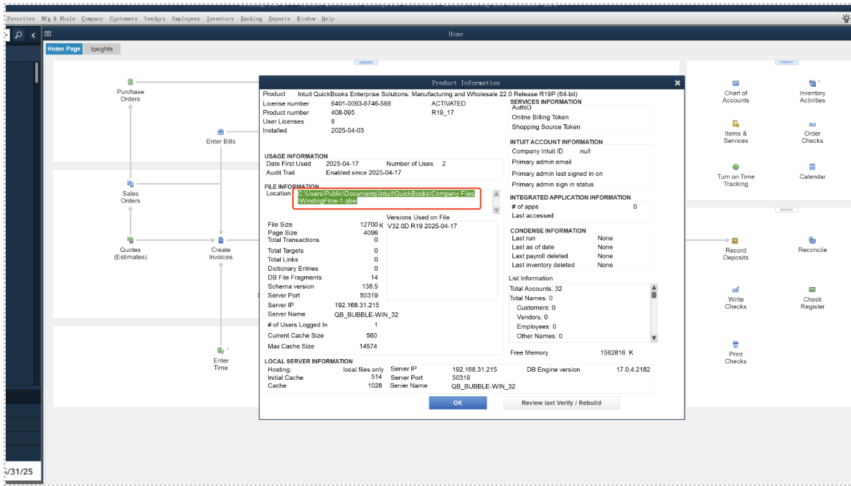This screenshot has width=851, height=486.
Task: Click license number 6401-0093-6746-588
Action: (x=361, y=103)
